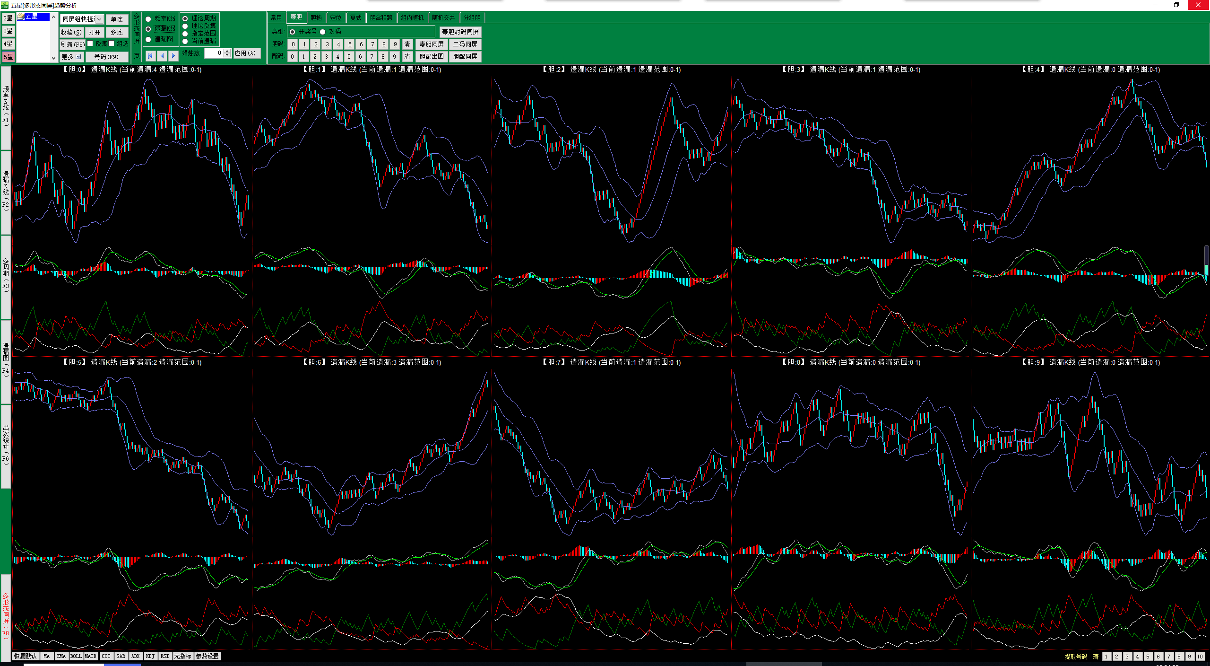Select the 5星 side button
1210x666 pixels.
[x=8, y=57]
